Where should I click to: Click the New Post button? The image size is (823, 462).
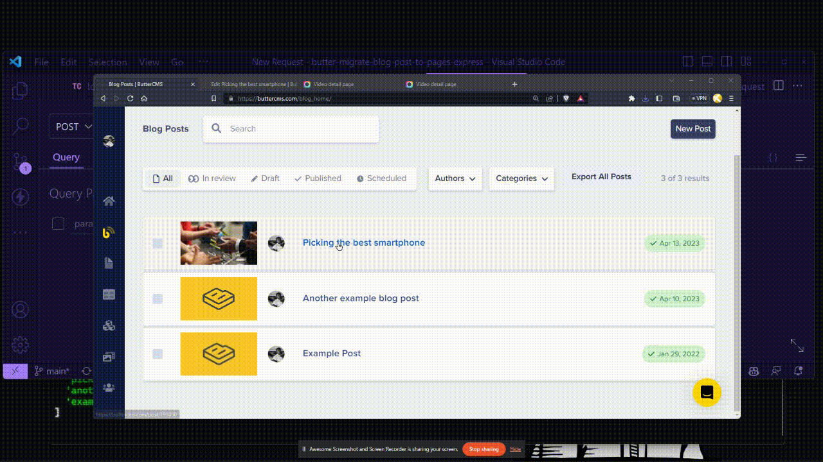click(693, 129)
